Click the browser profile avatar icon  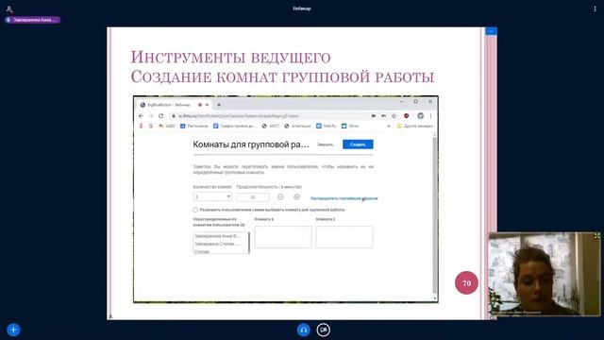click(x=421, y=115)
